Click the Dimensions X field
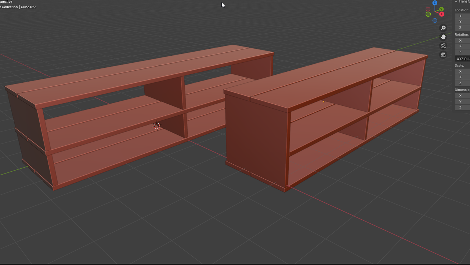This screenshot has width=470, height=265. pyautogui.click(x=463, y=96)
